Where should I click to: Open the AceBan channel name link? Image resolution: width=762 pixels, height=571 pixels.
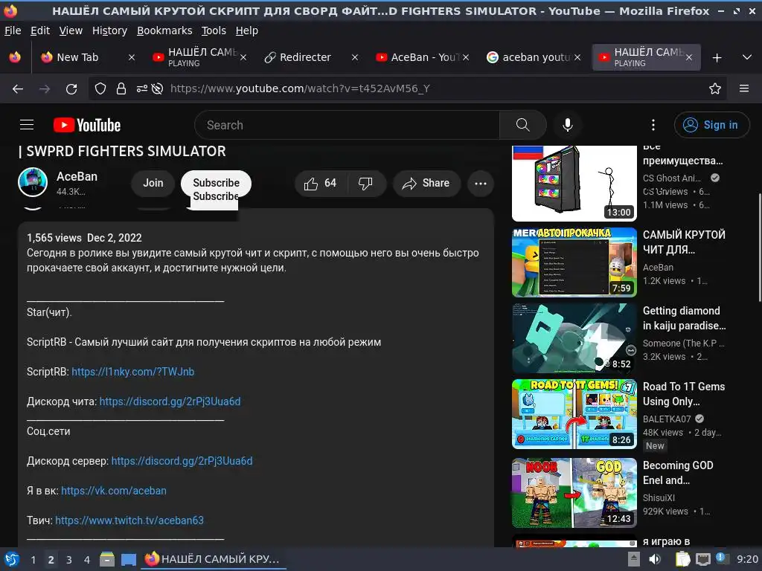pos(77,177)
